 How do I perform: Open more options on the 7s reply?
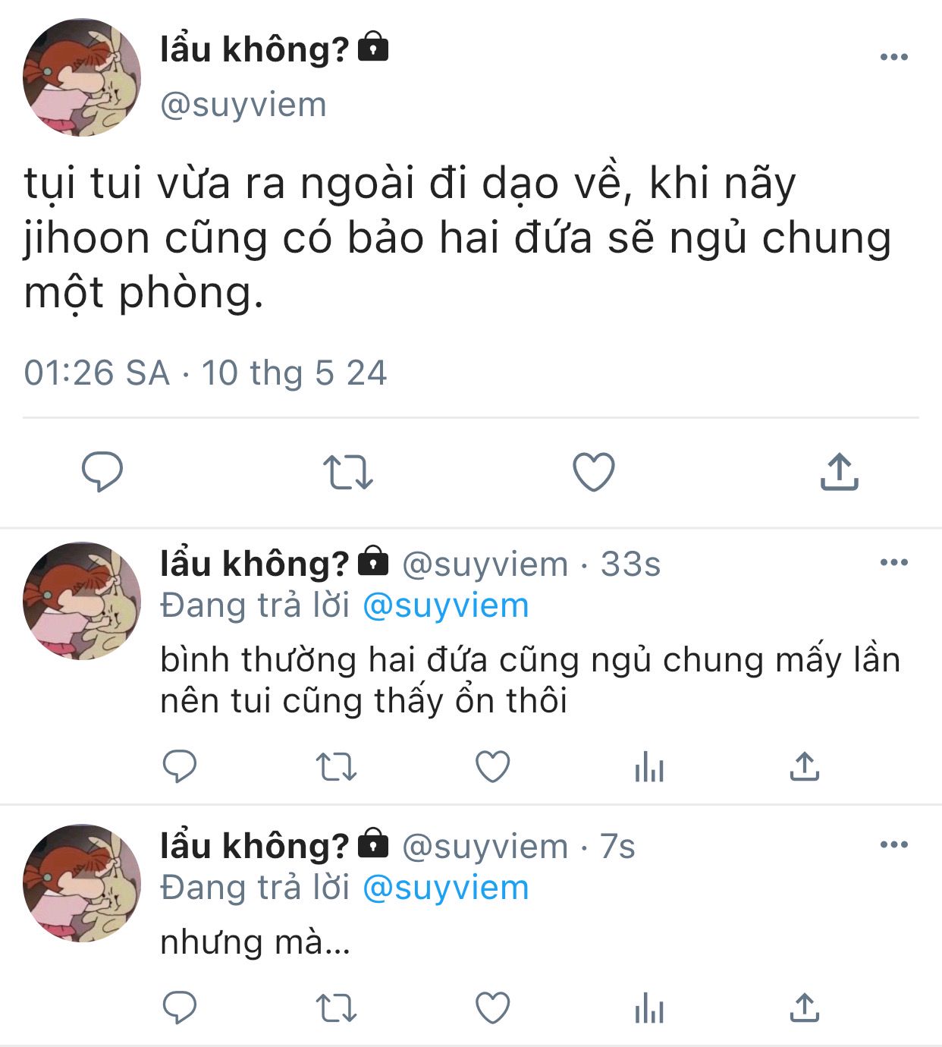(x=894, y=844)
